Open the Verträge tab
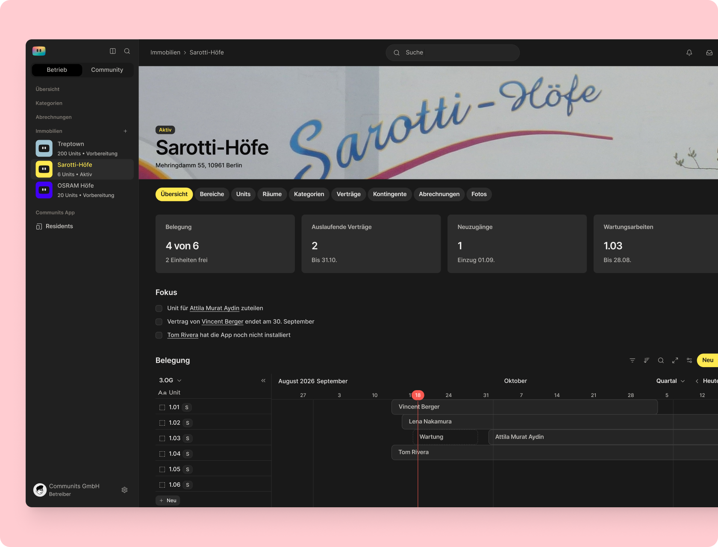 coord(349,194)
